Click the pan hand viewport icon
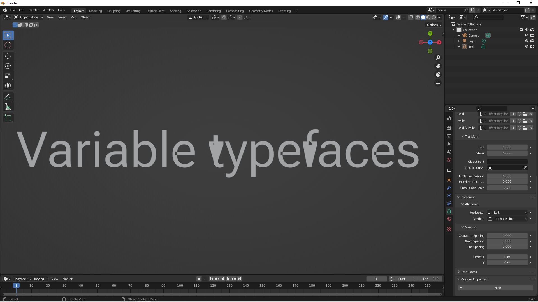 click(438, 66)
